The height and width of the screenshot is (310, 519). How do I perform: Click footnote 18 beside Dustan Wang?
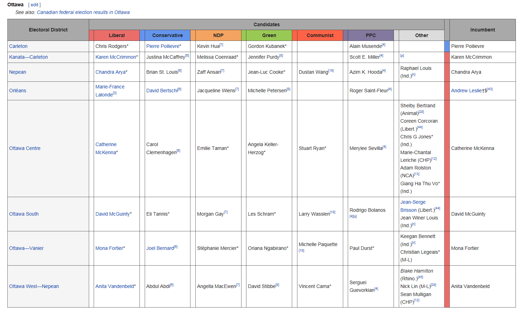click(331, 71)
